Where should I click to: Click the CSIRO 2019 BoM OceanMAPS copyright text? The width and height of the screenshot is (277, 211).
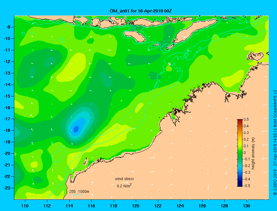pyautogui.click(x=275, y=142)
